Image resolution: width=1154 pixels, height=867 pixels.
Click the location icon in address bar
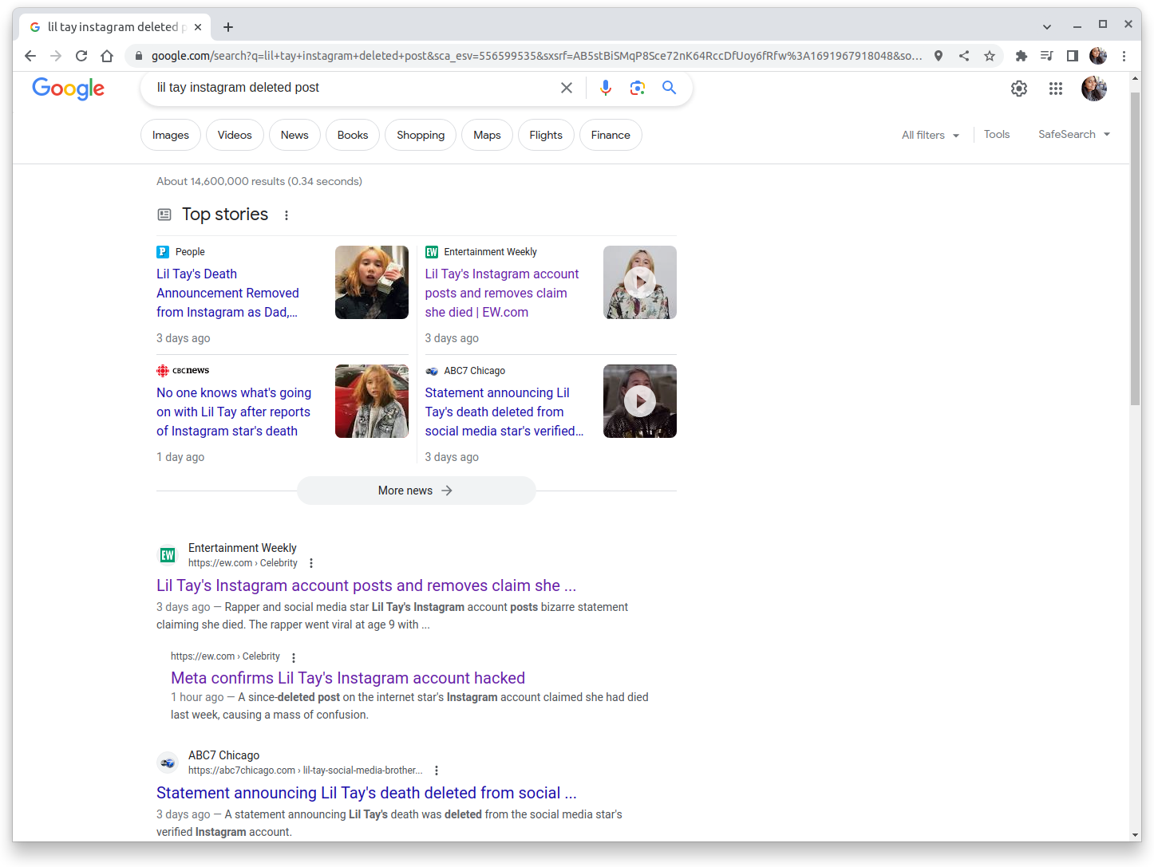[x=939, y=56]
